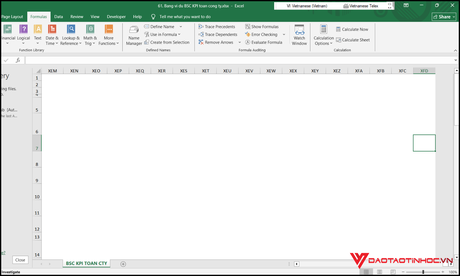Switch to the Data ribbon tab
The width and height of the screenshot is (460, 276).
pos(58,17)
